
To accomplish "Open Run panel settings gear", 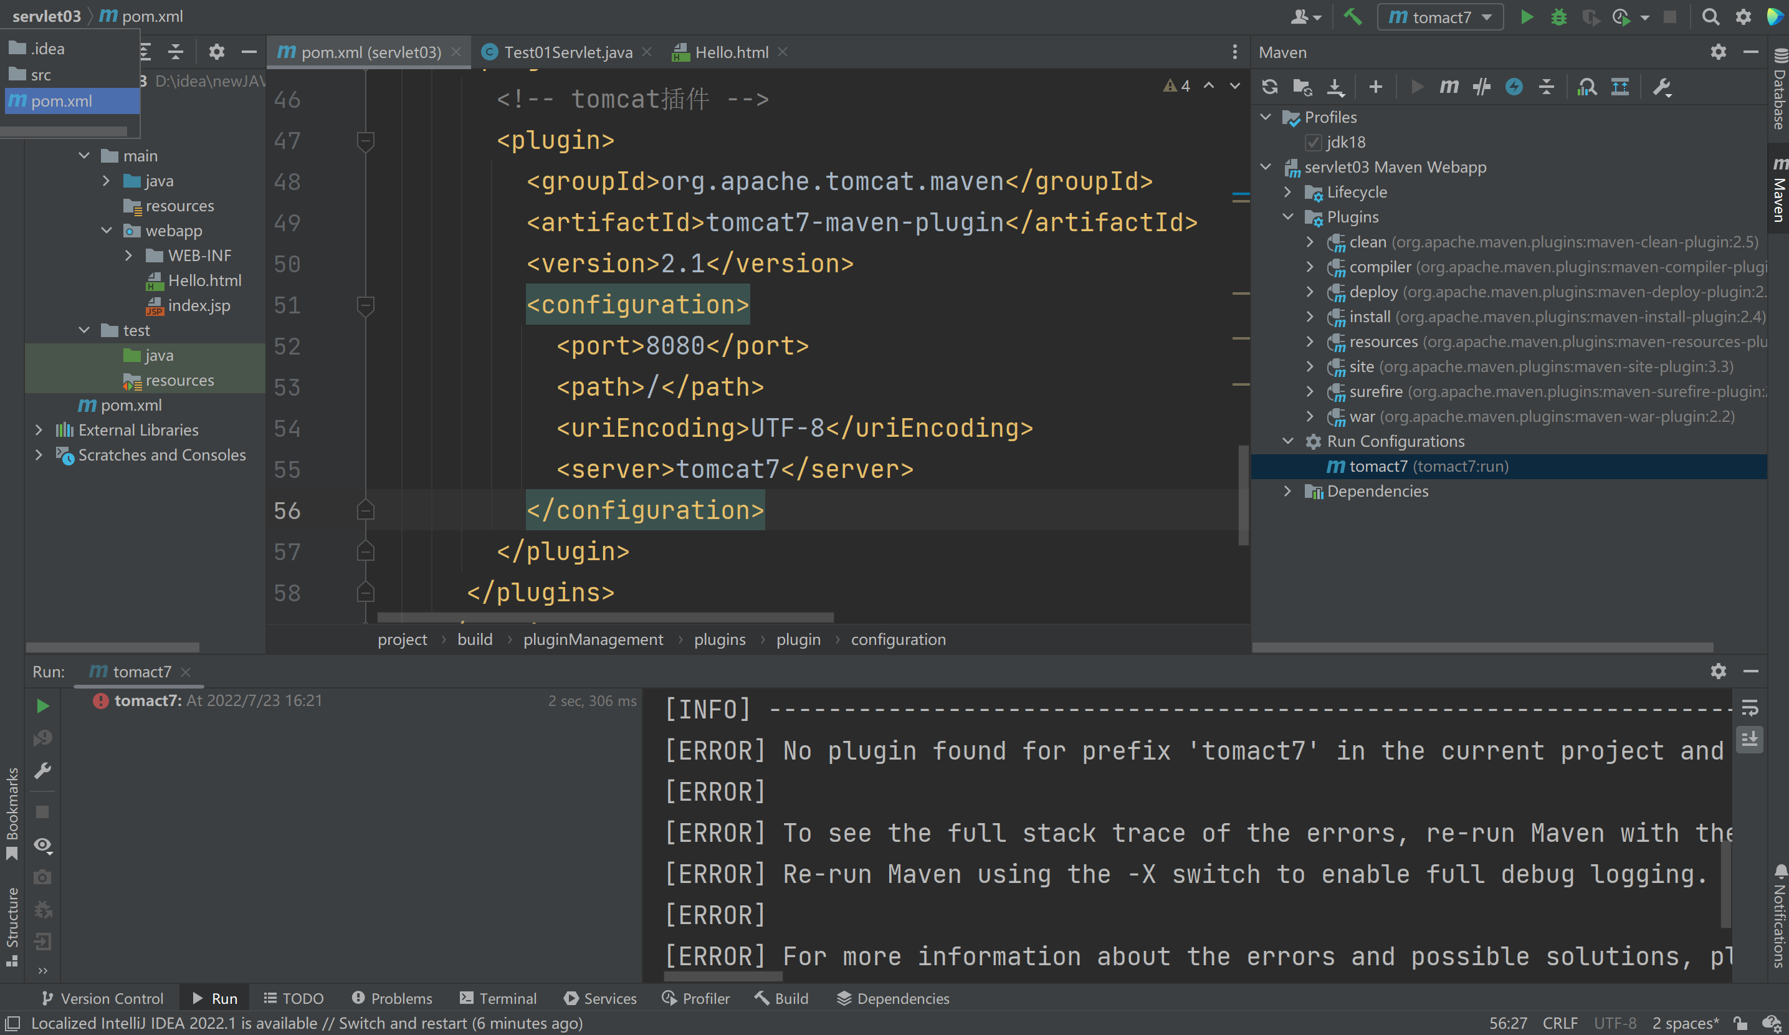I will click(x=1718, y=671).
